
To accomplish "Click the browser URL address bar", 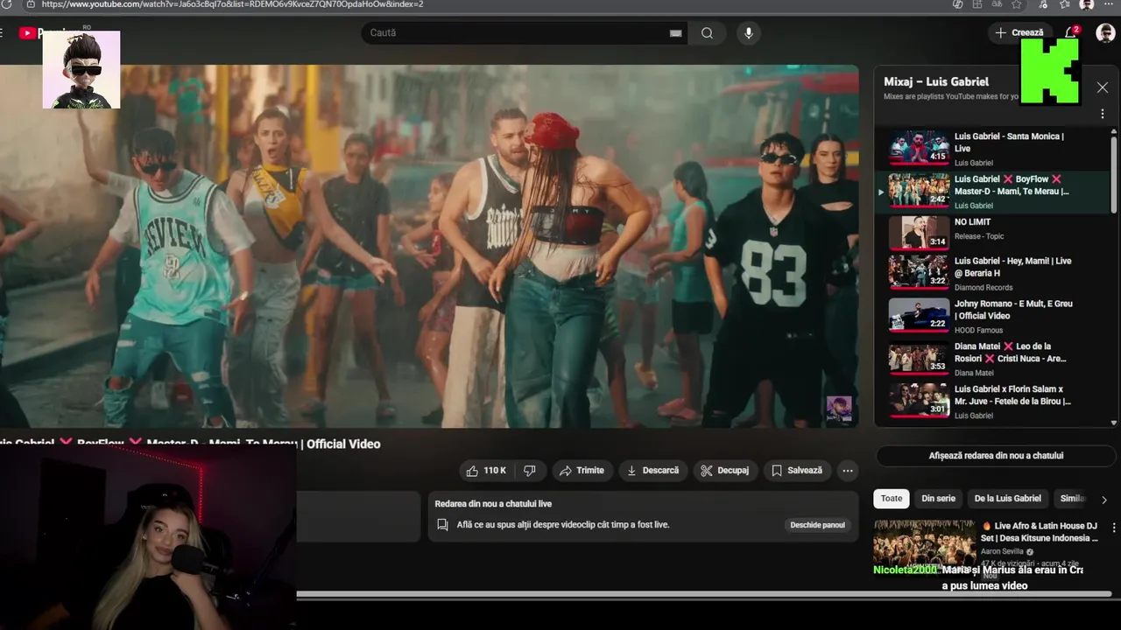I will [490, 4].
